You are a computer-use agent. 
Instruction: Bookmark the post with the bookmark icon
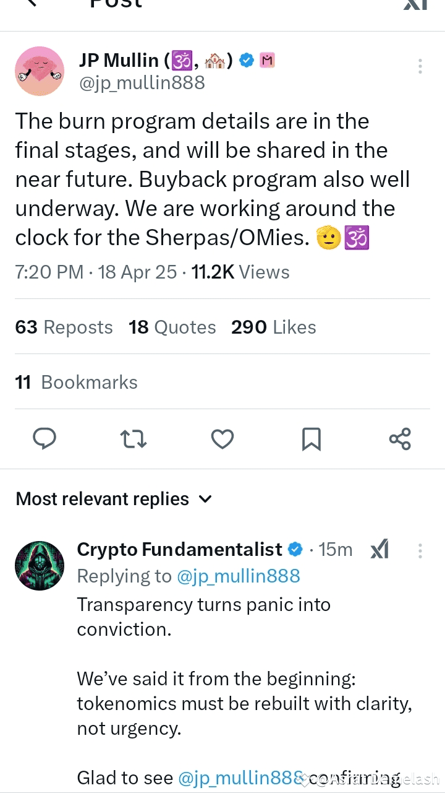(311, 439)
